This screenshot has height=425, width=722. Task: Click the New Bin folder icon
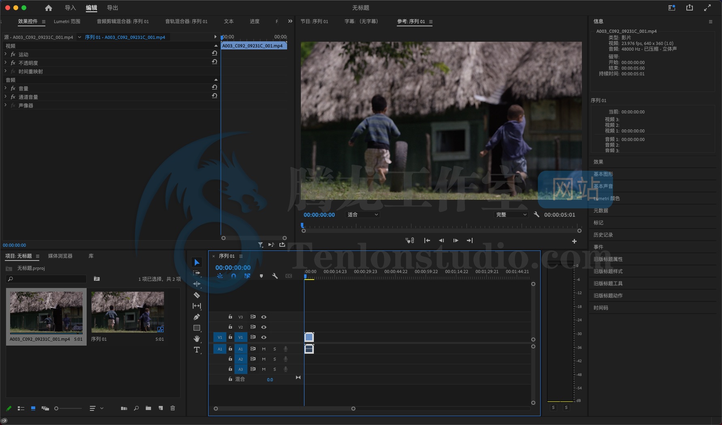(x=148, y=408)
